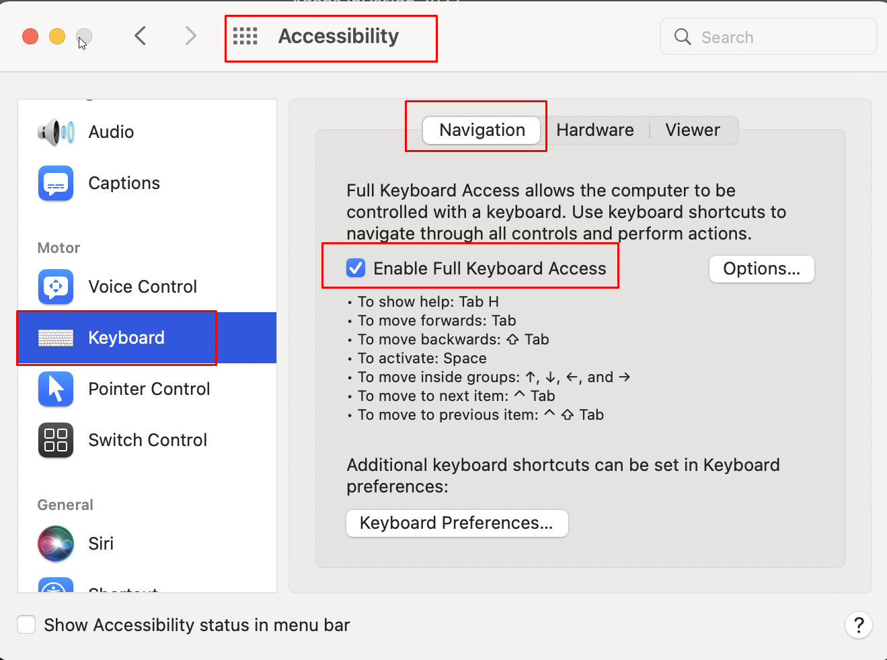The height and width of the screenshot is (660, 887).
Task: Open Voice Control via its icon
Action: [56, 287]
